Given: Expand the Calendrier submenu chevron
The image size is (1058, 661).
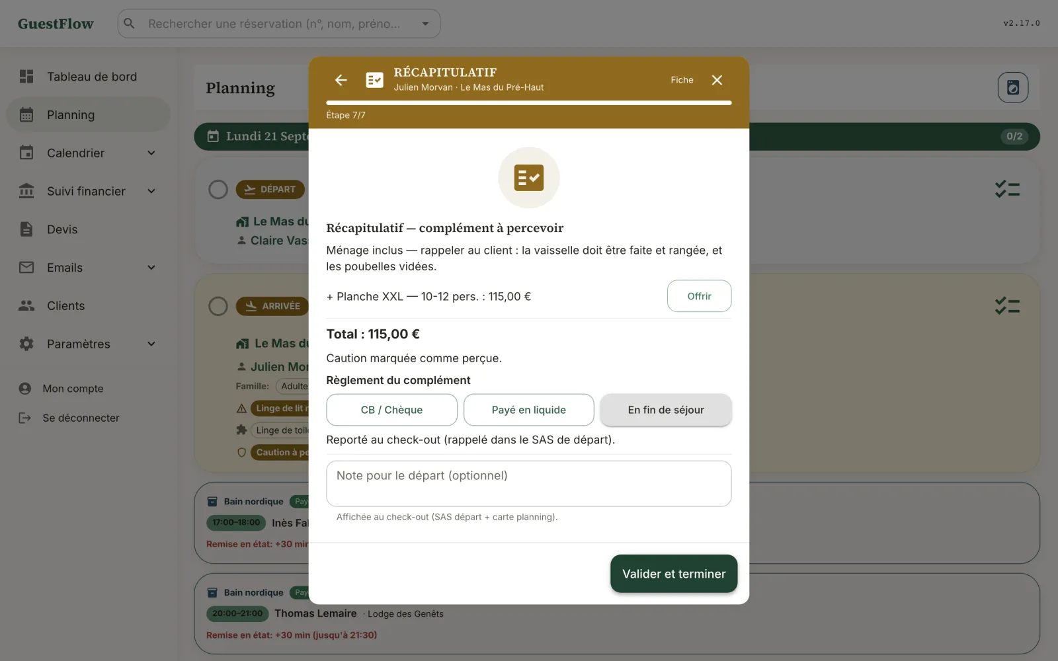Looking at the screenshot, I should click(x=151, y=153).
